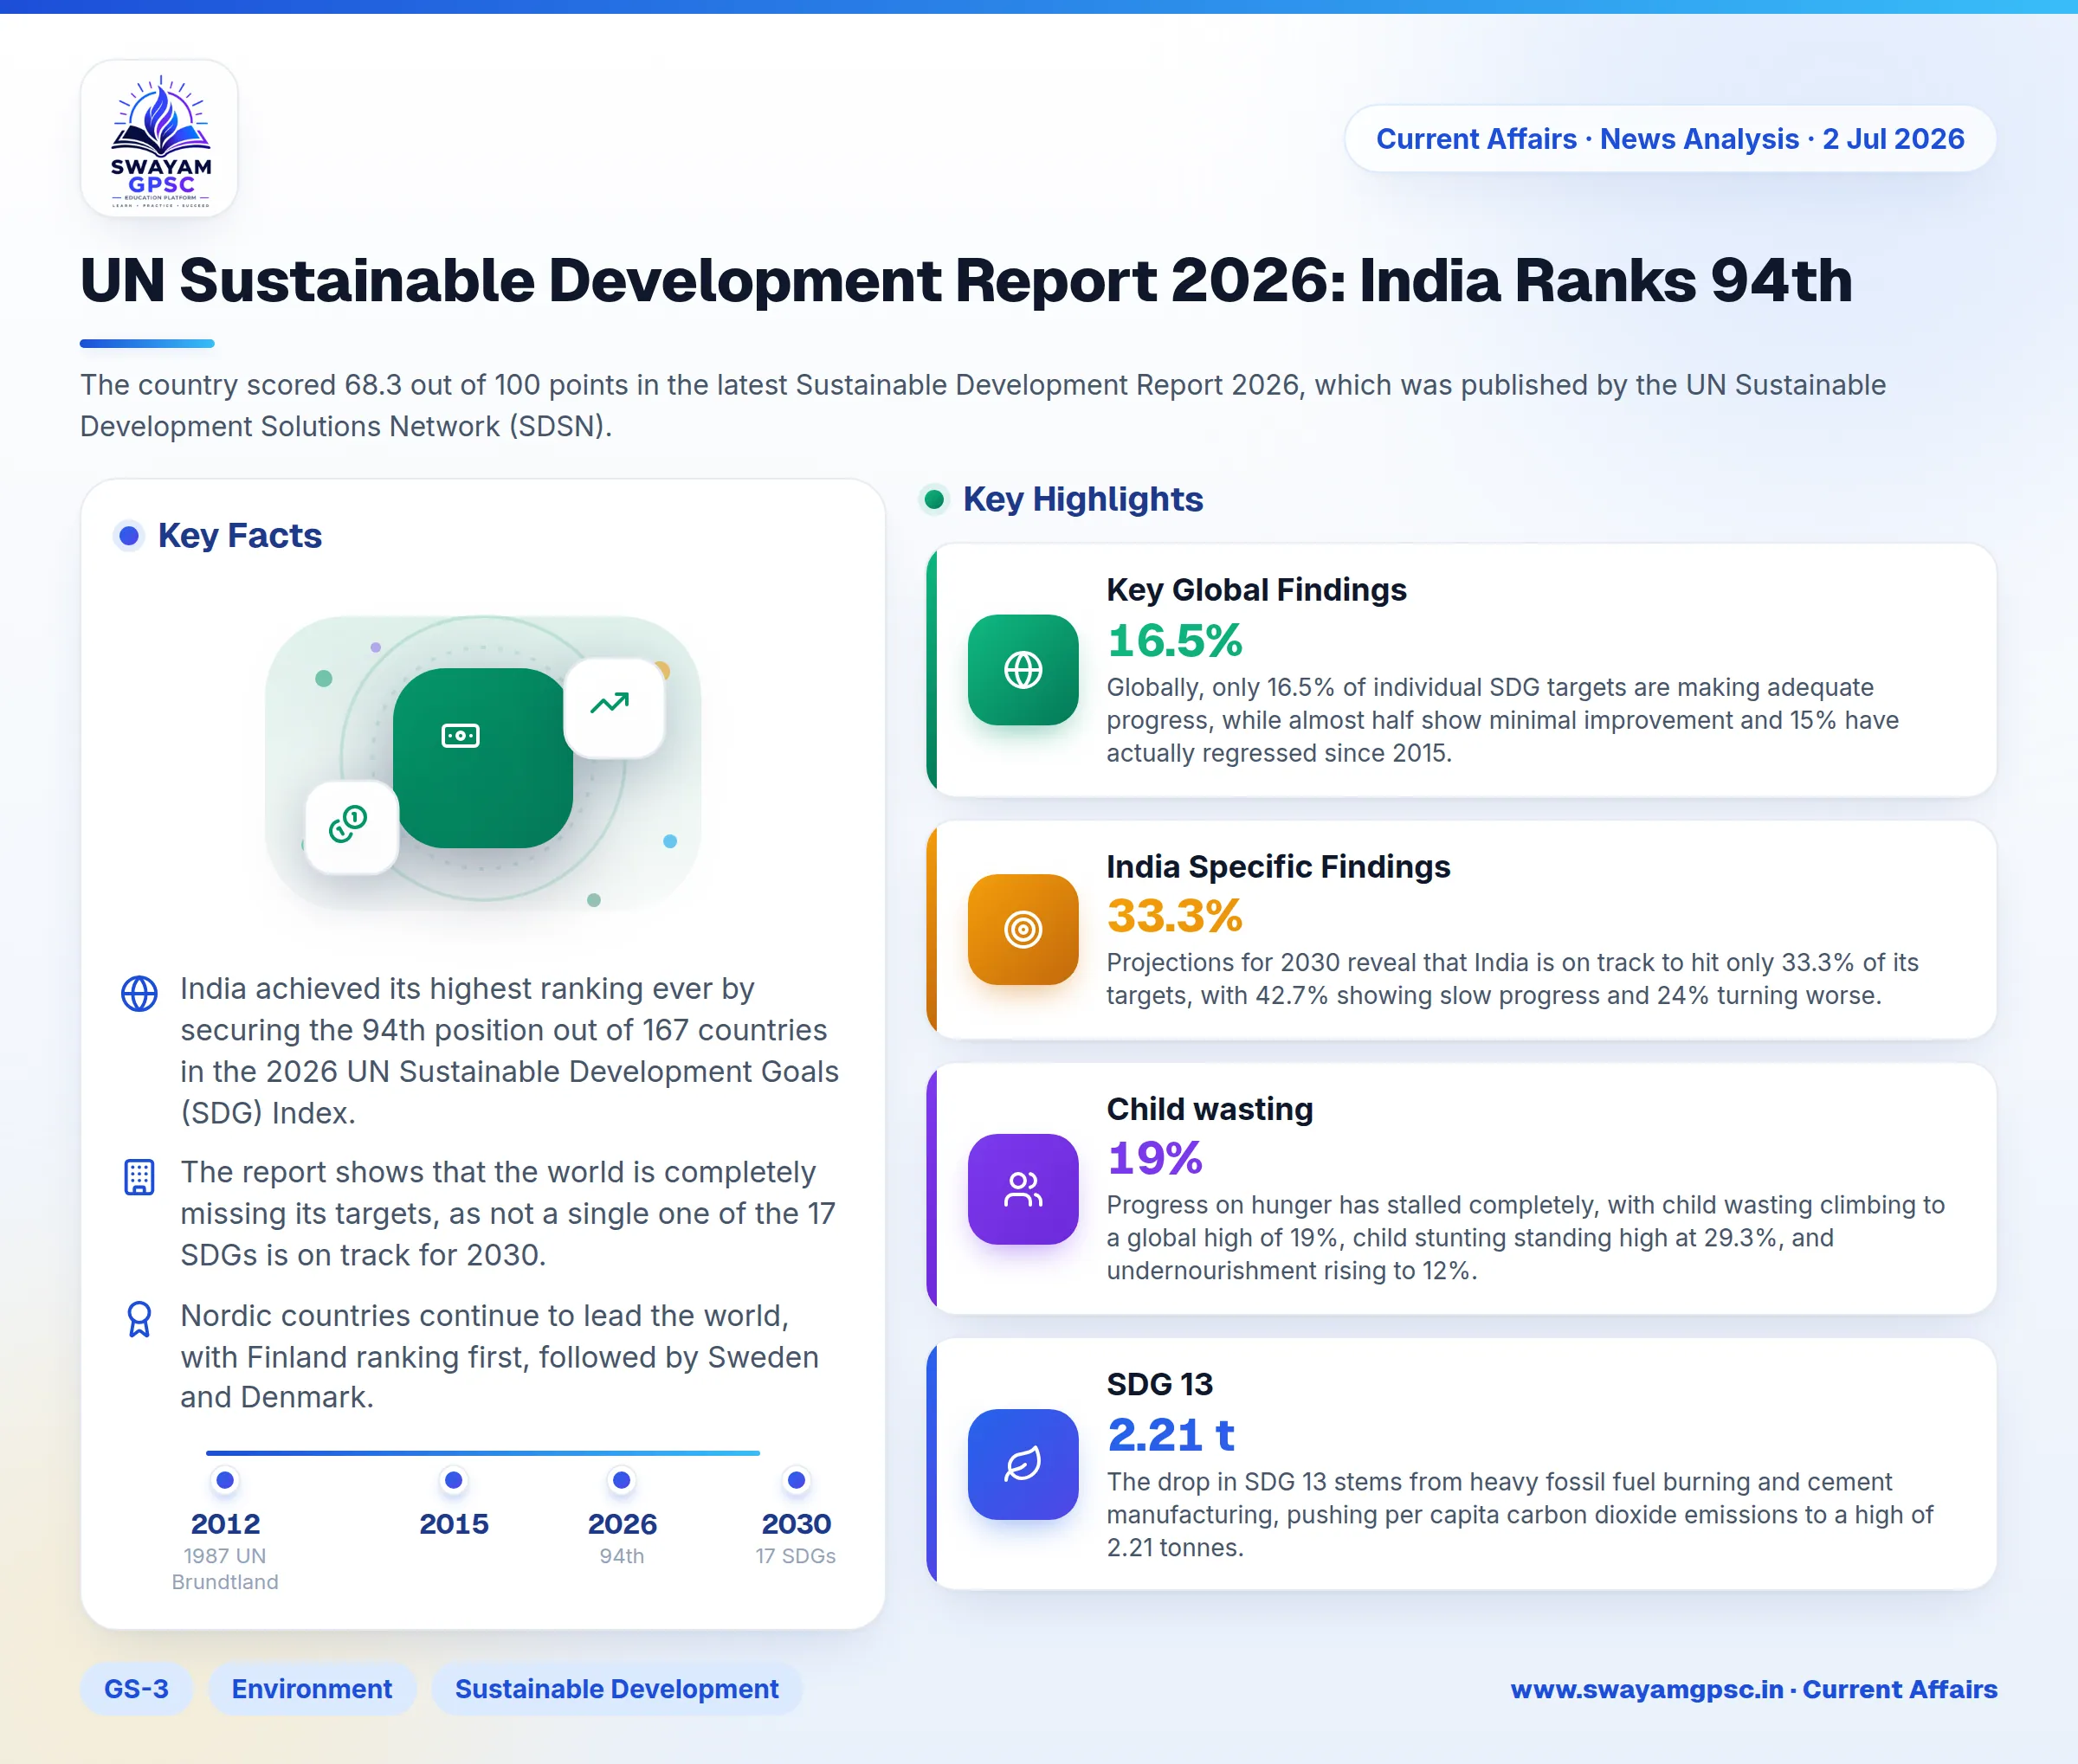
Task: Click the Key Highlights heading
Action: (1082, 499)
